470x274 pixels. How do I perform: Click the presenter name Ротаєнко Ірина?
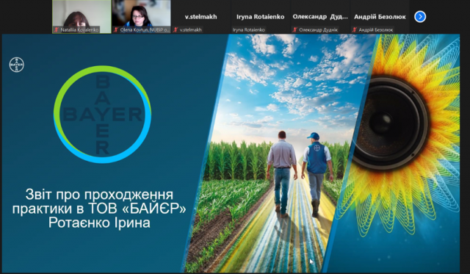point(99,223)
